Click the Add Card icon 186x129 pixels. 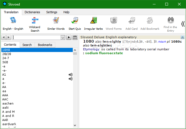coord(131,20)
